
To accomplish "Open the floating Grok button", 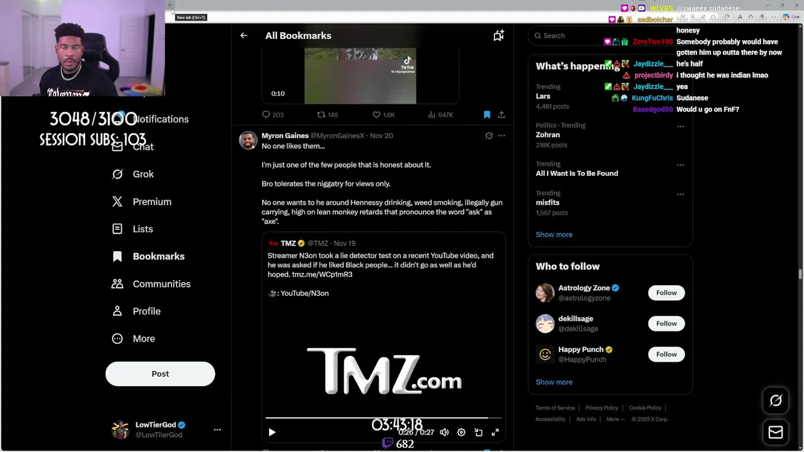I will (776, 401).
